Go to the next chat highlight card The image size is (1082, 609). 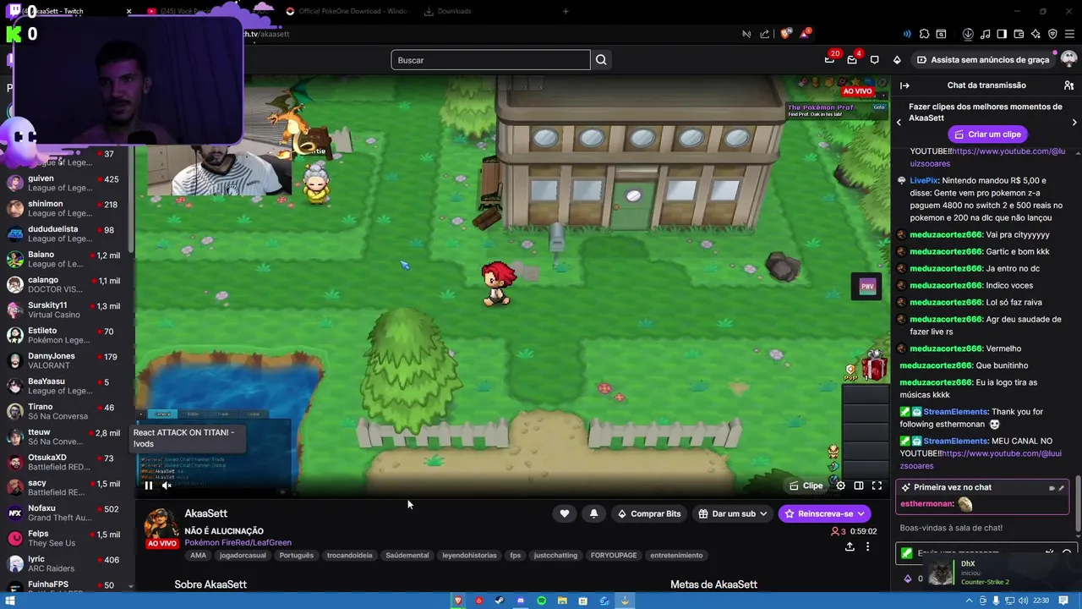1074,123
